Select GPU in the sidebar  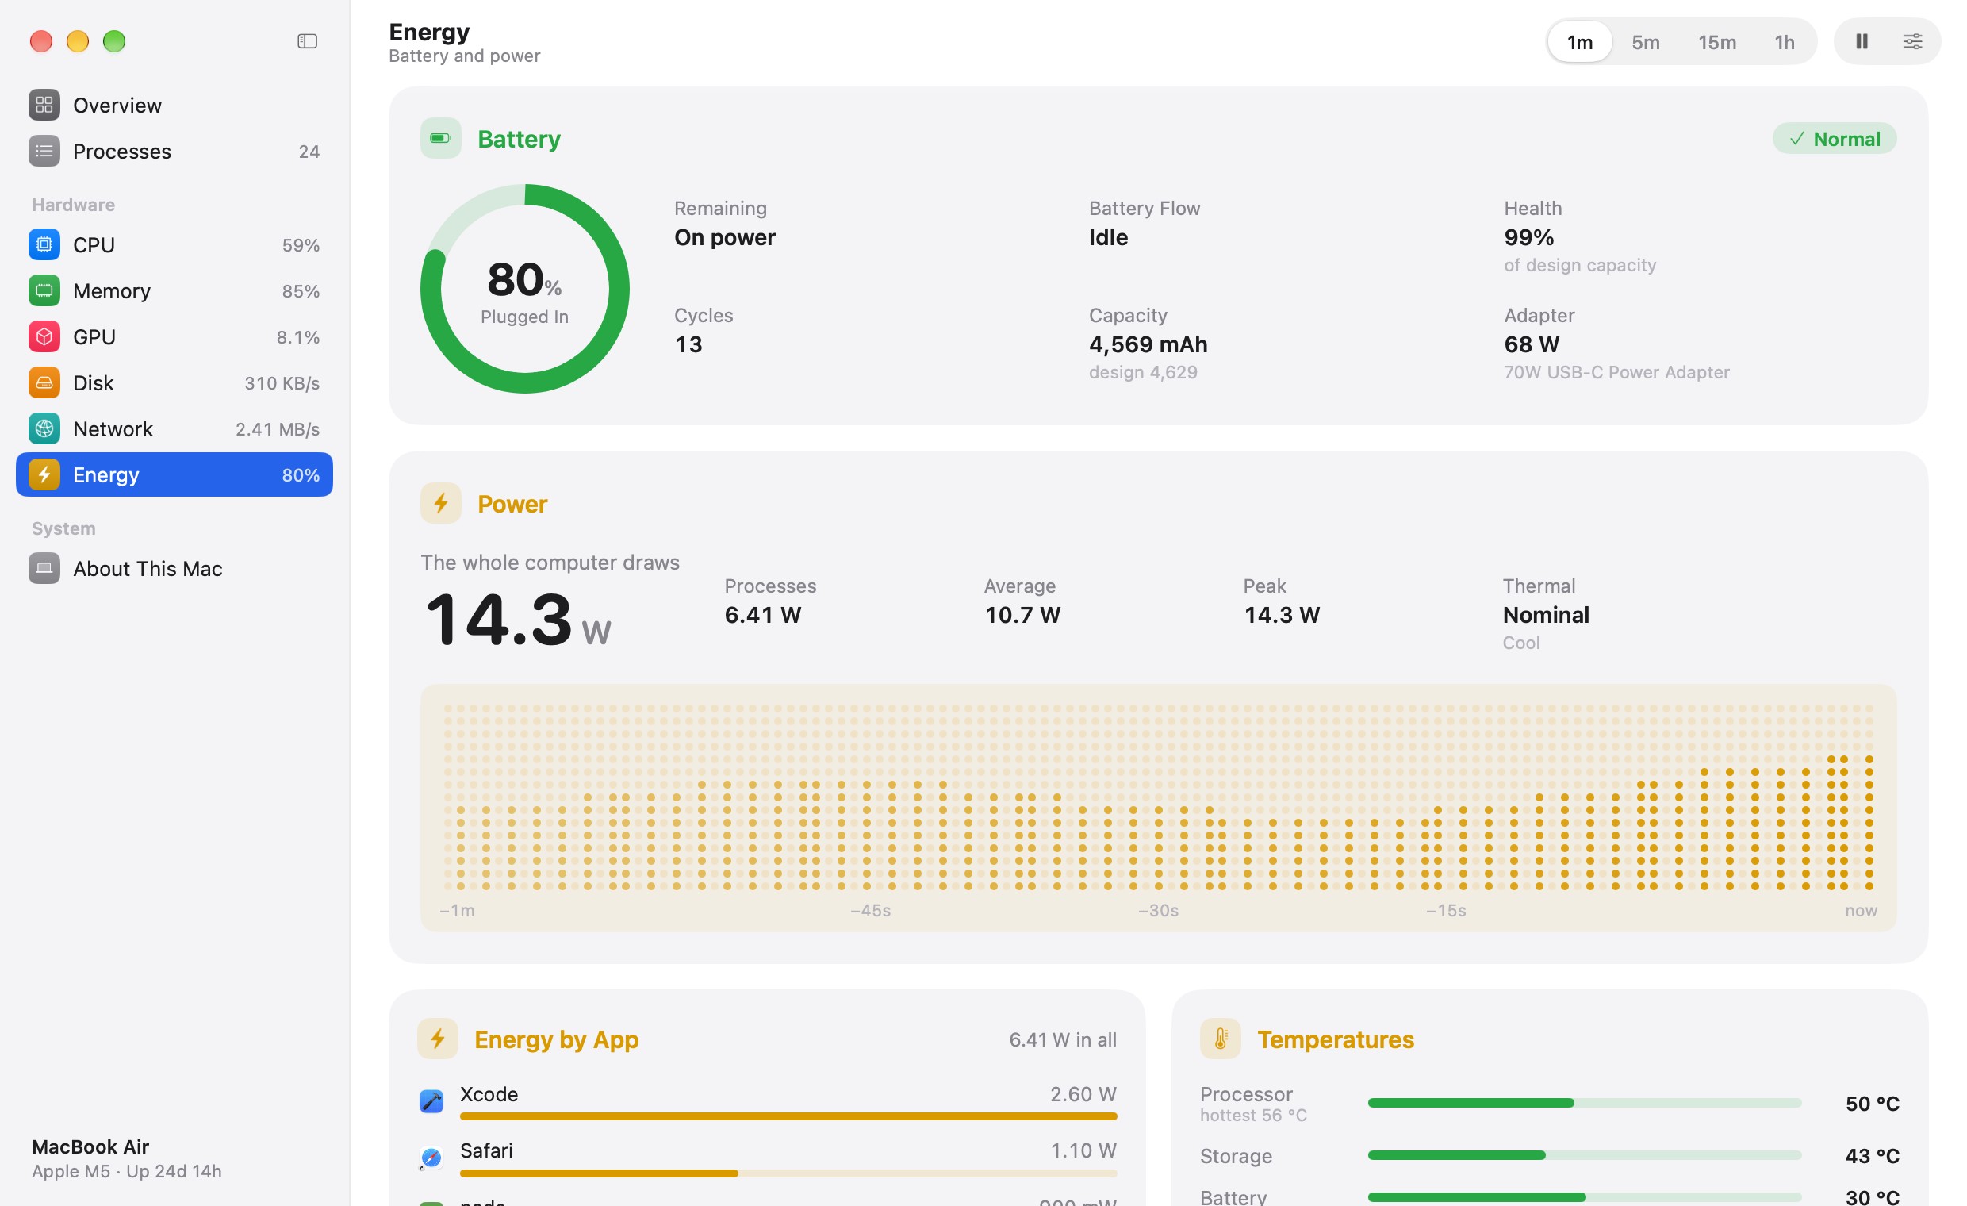pyautogui.click(x=174, y=337)
